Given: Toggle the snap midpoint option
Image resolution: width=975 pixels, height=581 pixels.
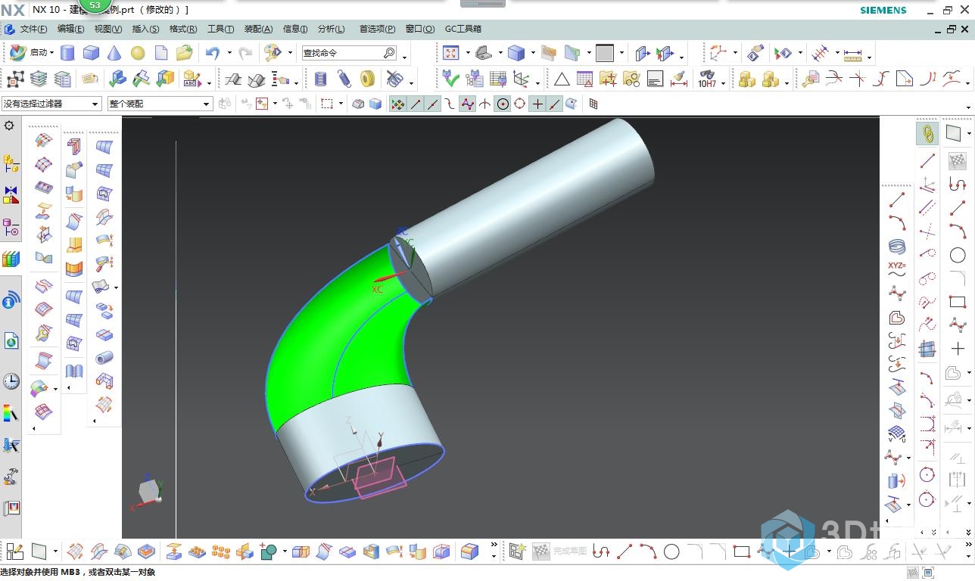Looking at the screenshot, I should click(433, 104).
